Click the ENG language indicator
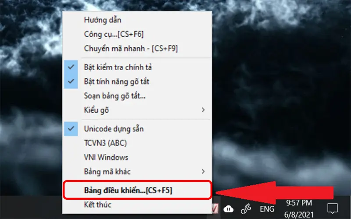The height and width of the screenshot is (219, 351). pos(267,209)
